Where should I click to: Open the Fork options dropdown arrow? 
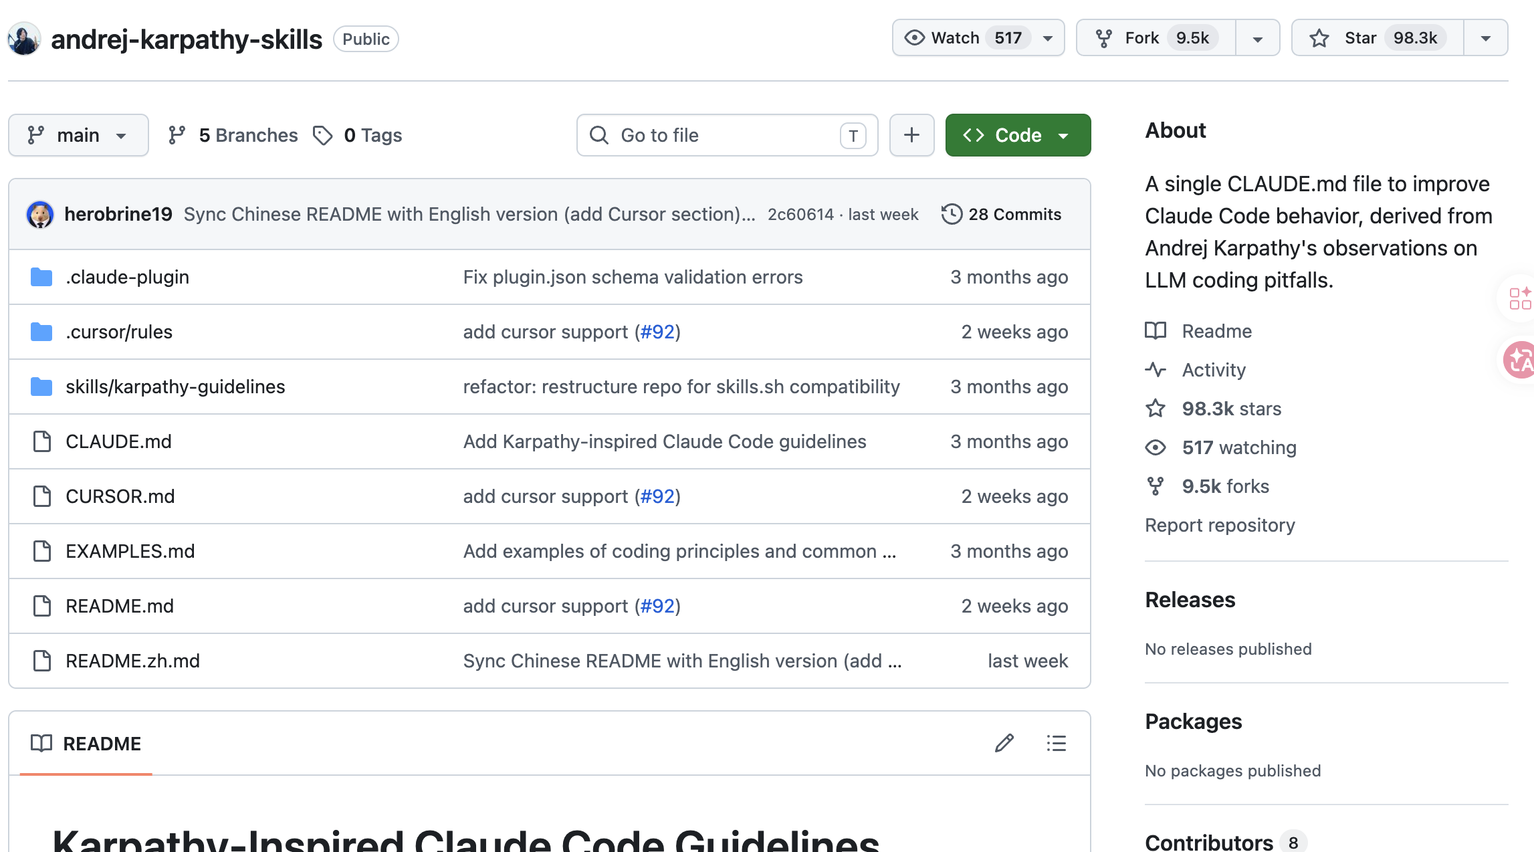[1258, 38]
